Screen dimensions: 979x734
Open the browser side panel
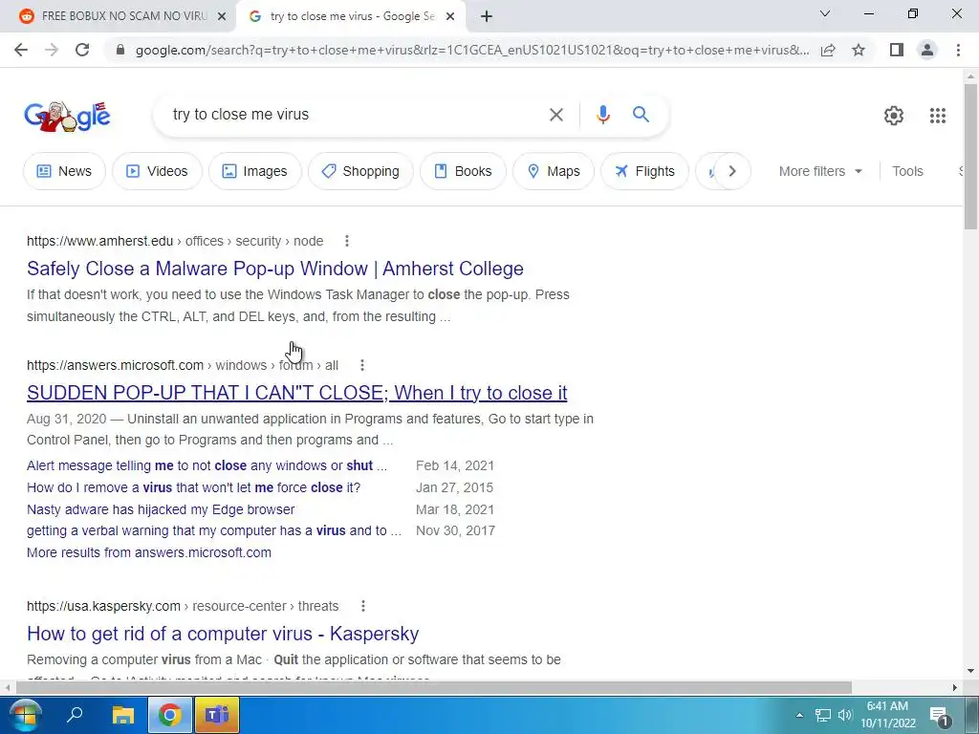tap(897, 50)
